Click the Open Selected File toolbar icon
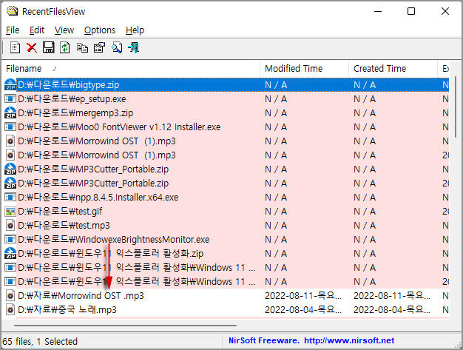This screenshot has width=463, height=350. (x=15, y=47)
